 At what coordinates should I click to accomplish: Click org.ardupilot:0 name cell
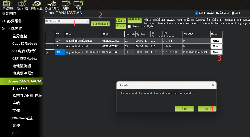[83, 46]
